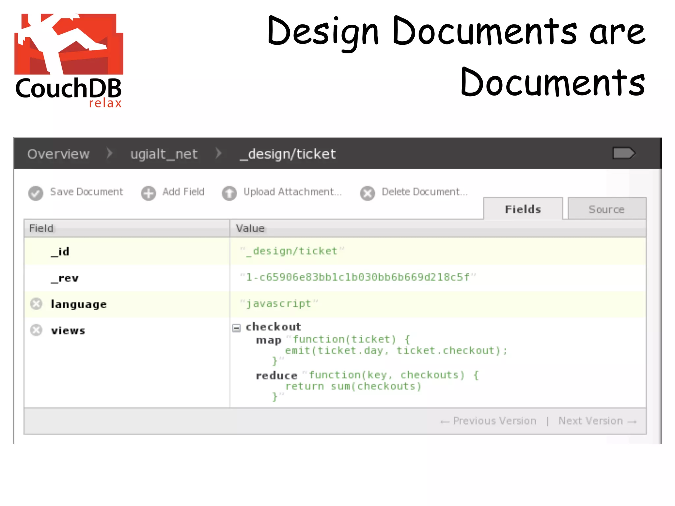675x506 pixels.
Task: Click the first breadcrumb chevron after Overview
Action: [110, 154]
